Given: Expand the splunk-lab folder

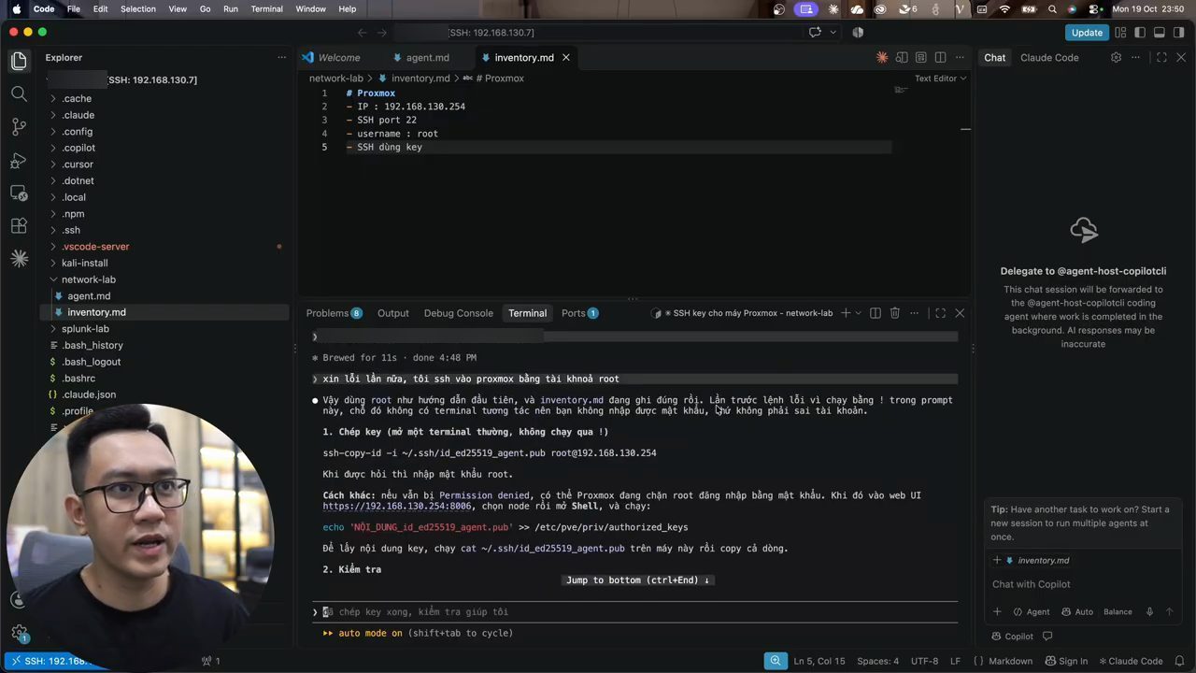Looking at the screenshot, I should (85, 329).
